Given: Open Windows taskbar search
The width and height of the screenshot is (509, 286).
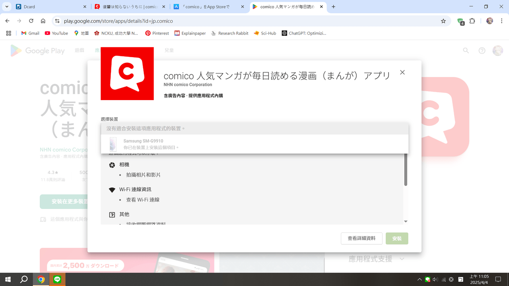Looking at the screenshot, I should 24,279.
